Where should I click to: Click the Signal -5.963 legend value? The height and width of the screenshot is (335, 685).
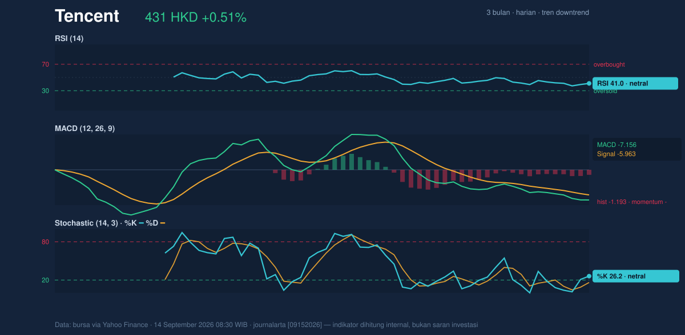click(616, 154)
